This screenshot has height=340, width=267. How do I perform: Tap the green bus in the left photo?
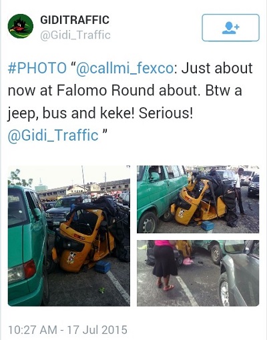pyautogui.click(x=28, y=245)
